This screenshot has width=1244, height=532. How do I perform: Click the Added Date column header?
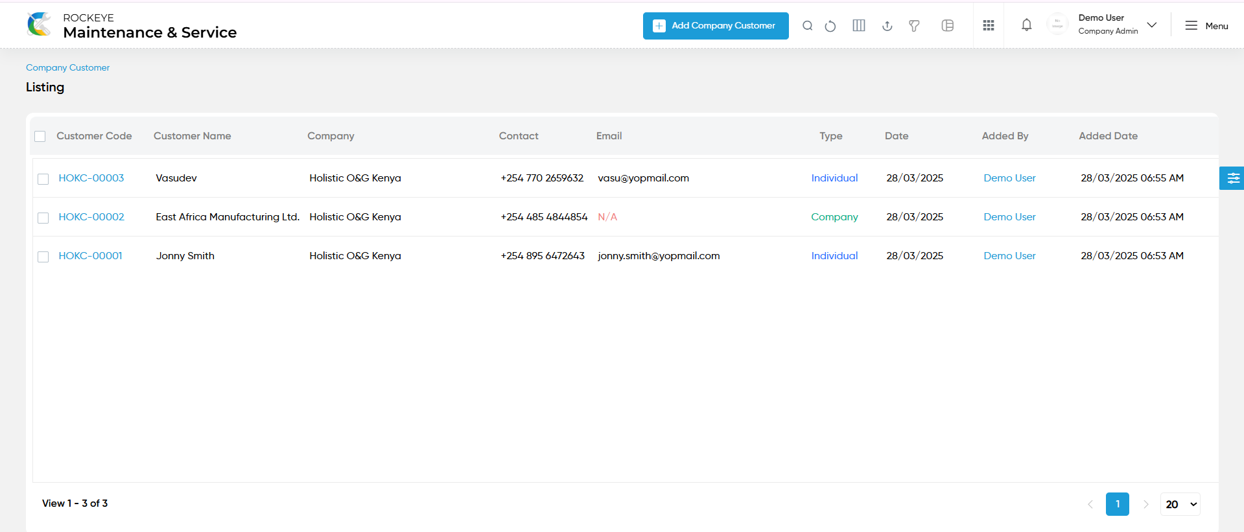coord(1108,136)
